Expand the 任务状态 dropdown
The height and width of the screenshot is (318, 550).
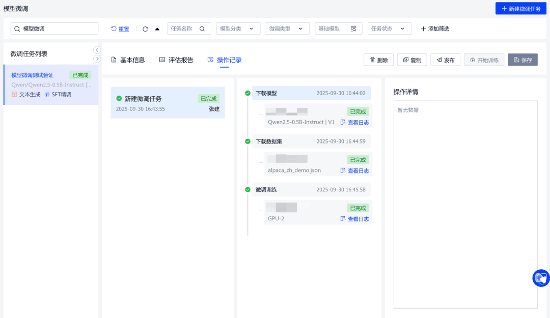click(389, 29)
